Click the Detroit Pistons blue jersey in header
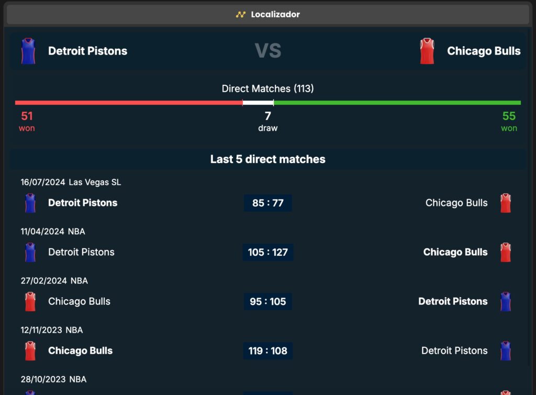The width and height of the screenshot is (536, 395). pyautogui.click(x=28, y=51)
